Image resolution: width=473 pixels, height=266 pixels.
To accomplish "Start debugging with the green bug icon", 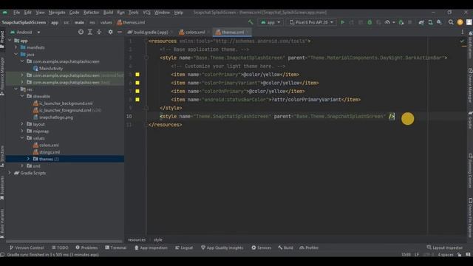I will click(370, 22).
